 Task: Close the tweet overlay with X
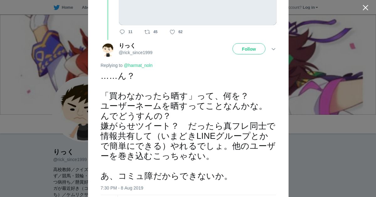365,8
